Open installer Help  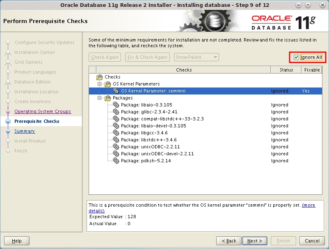16,241
